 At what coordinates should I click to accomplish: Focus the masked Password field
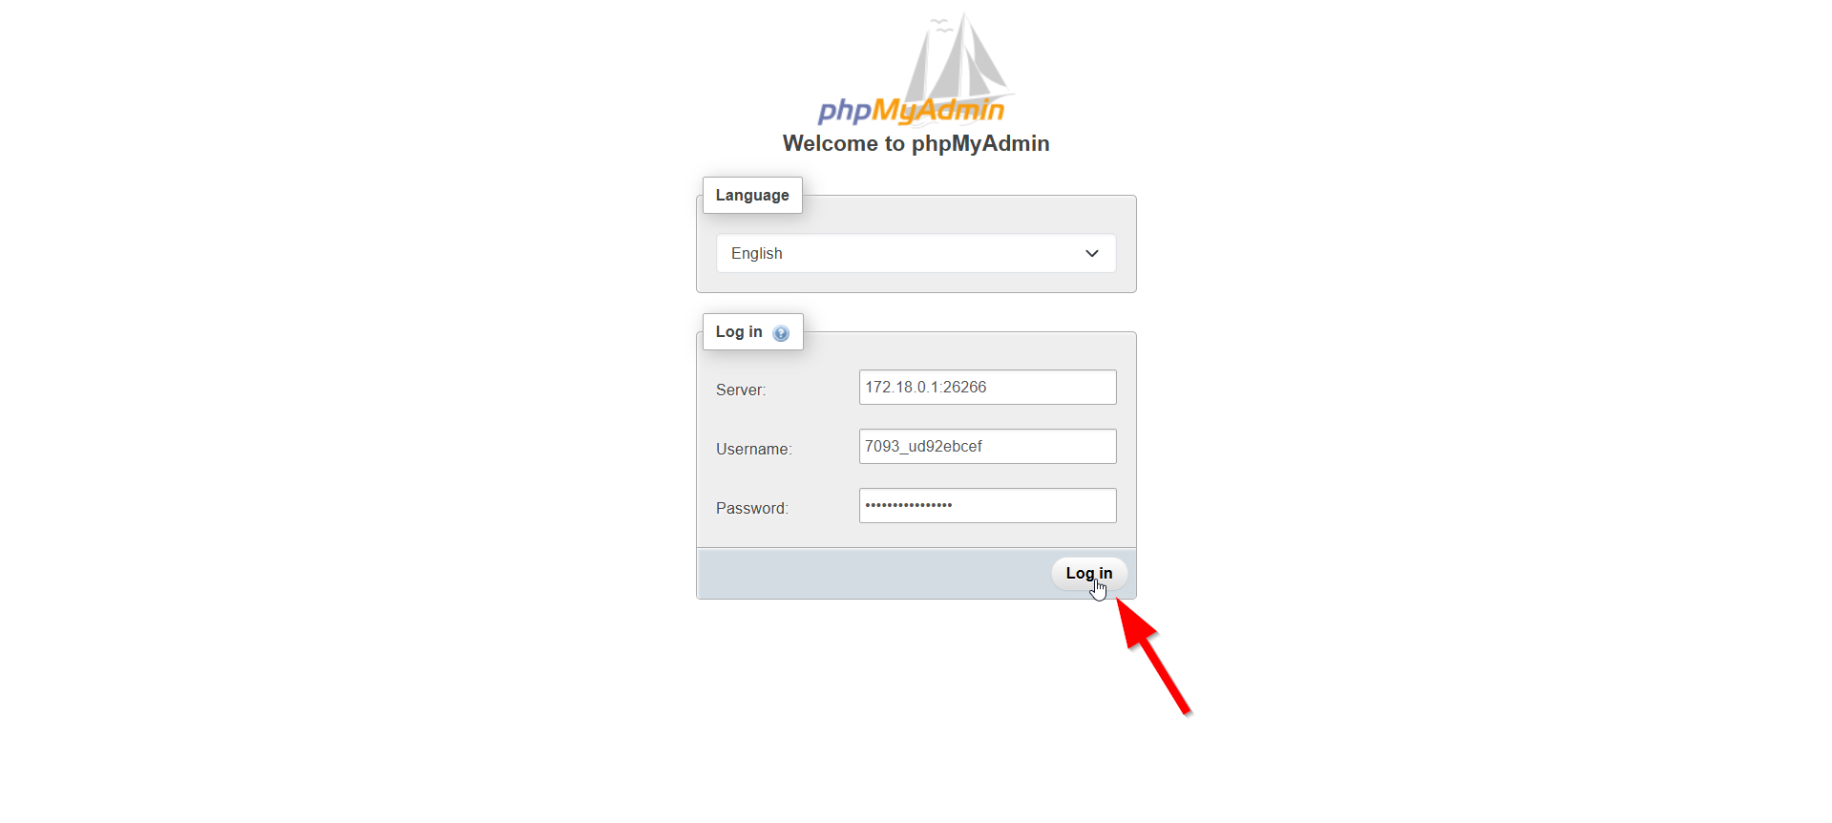point(987,505)
